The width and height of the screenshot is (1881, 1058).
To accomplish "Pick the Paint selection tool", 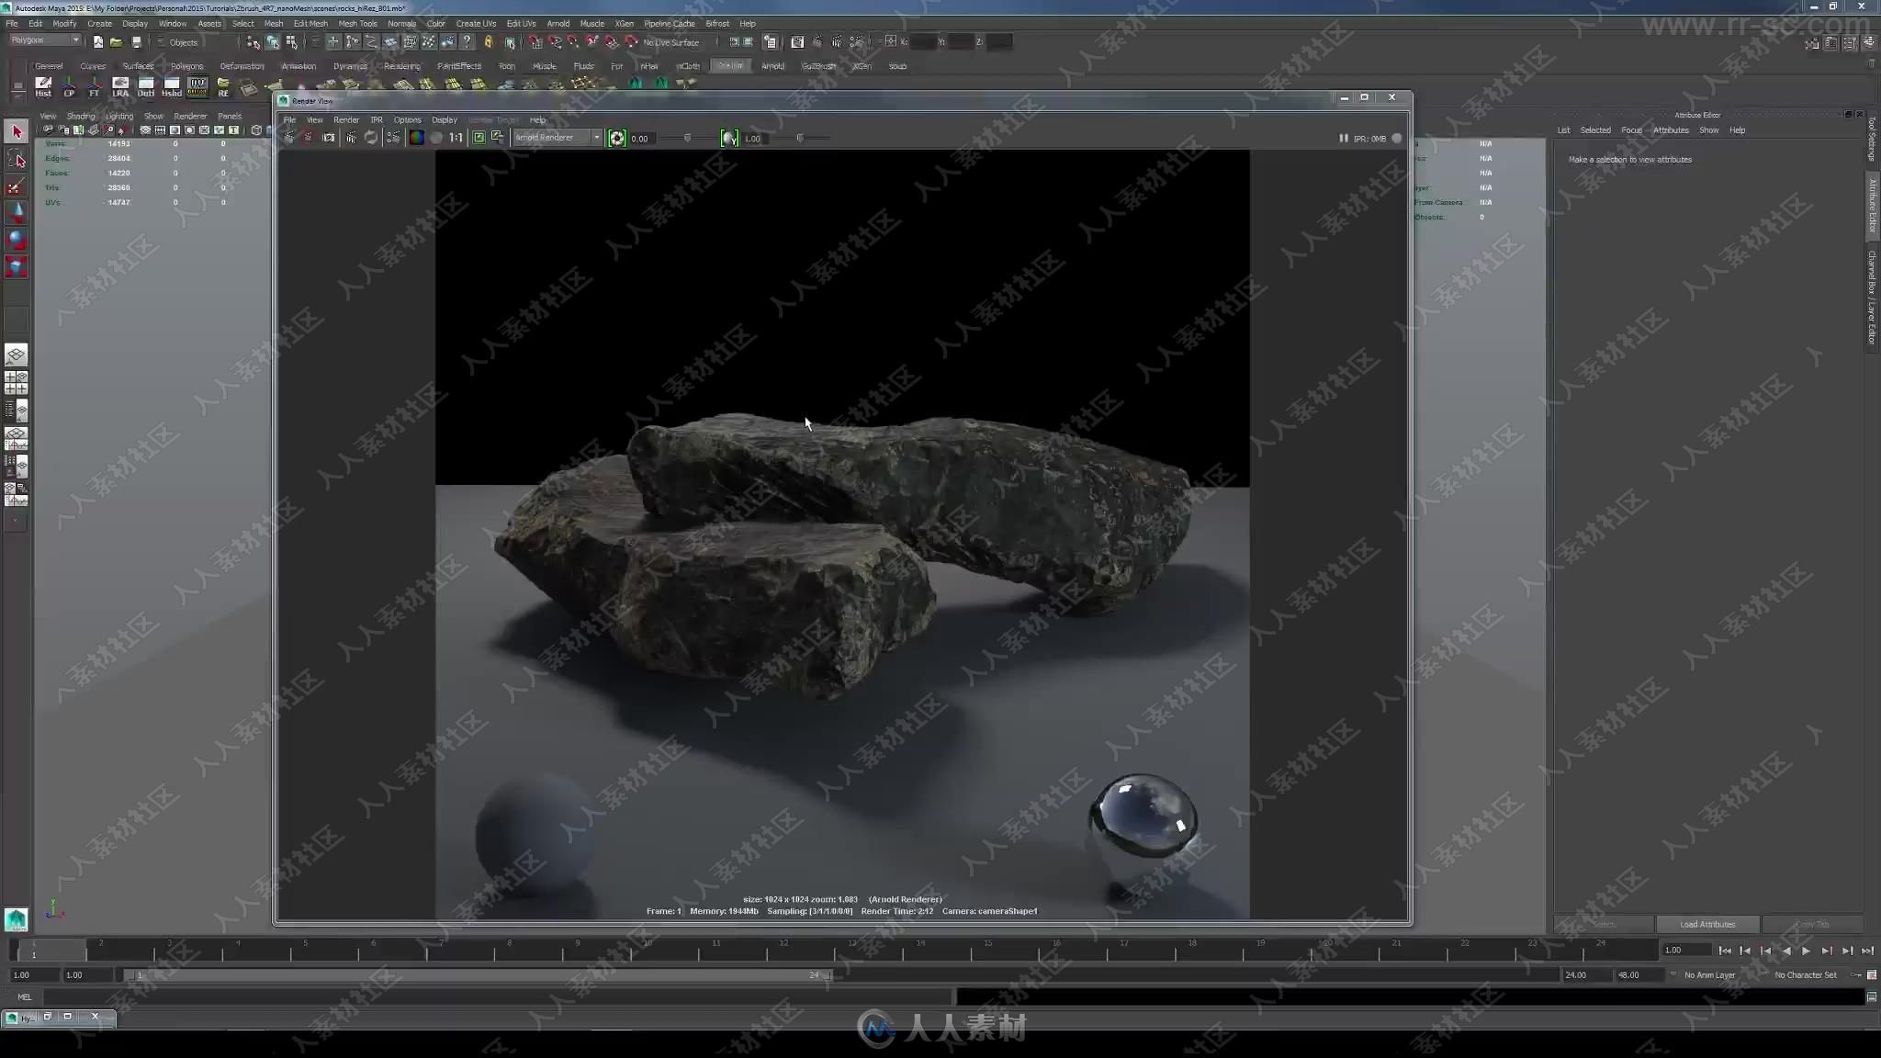I will pos(17,186).
